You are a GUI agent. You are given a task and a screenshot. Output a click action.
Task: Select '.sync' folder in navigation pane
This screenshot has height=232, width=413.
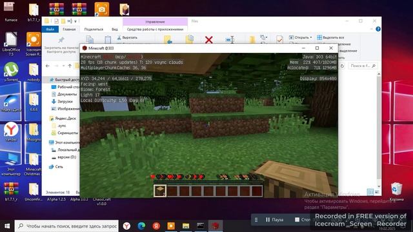[x=59, y=126]
